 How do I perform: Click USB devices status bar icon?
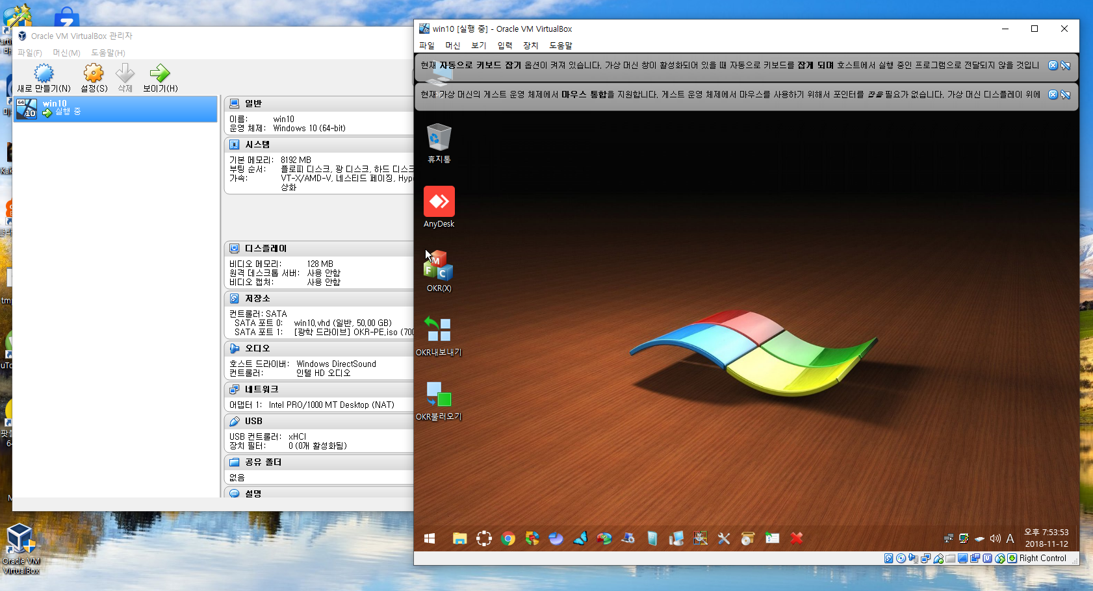938,559
